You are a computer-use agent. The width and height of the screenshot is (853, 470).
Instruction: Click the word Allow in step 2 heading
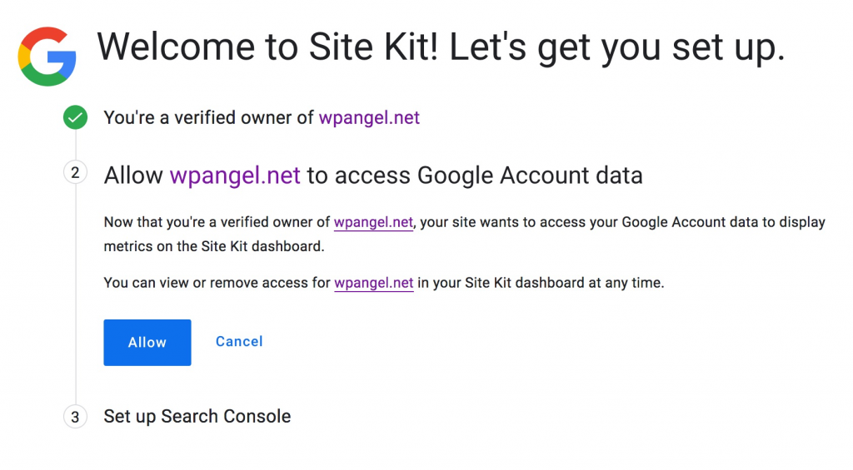point(133,176)
